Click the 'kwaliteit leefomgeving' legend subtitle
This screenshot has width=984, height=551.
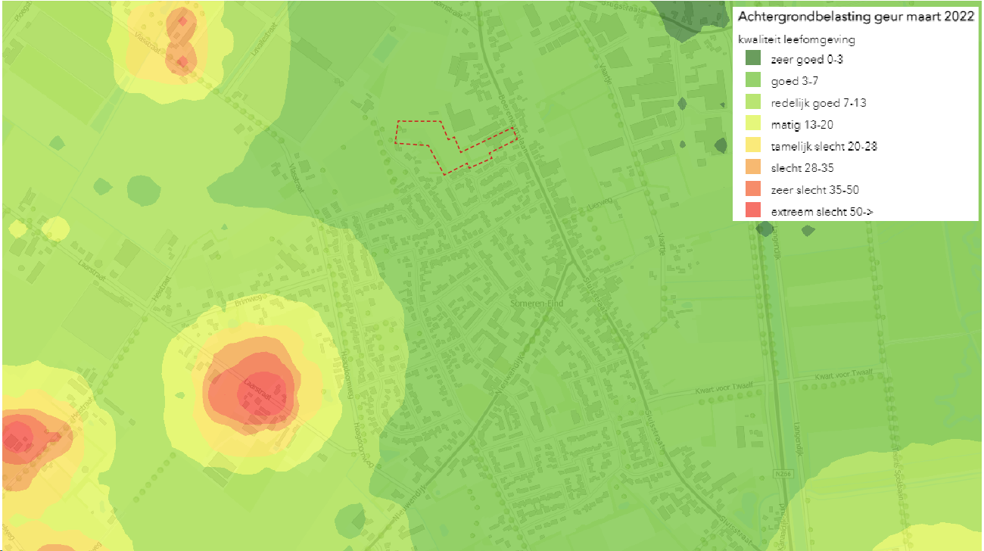(796, 39)
